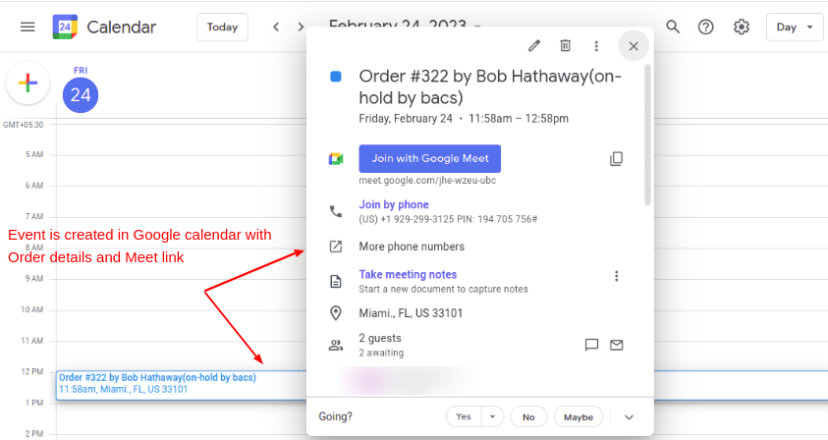Open the search magnifier icon
828x440 pixels.
[x=673, y=27]
